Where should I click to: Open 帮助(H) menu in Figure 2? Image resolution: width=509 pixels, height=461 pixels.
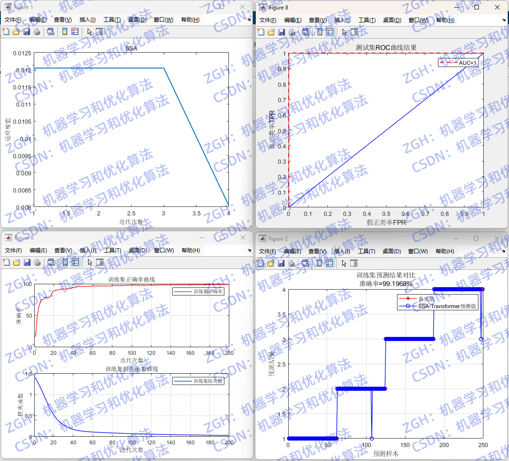(445, 251)
